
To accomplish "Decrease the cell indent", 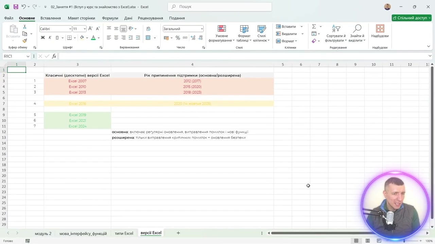I will [x=131, y=38].
